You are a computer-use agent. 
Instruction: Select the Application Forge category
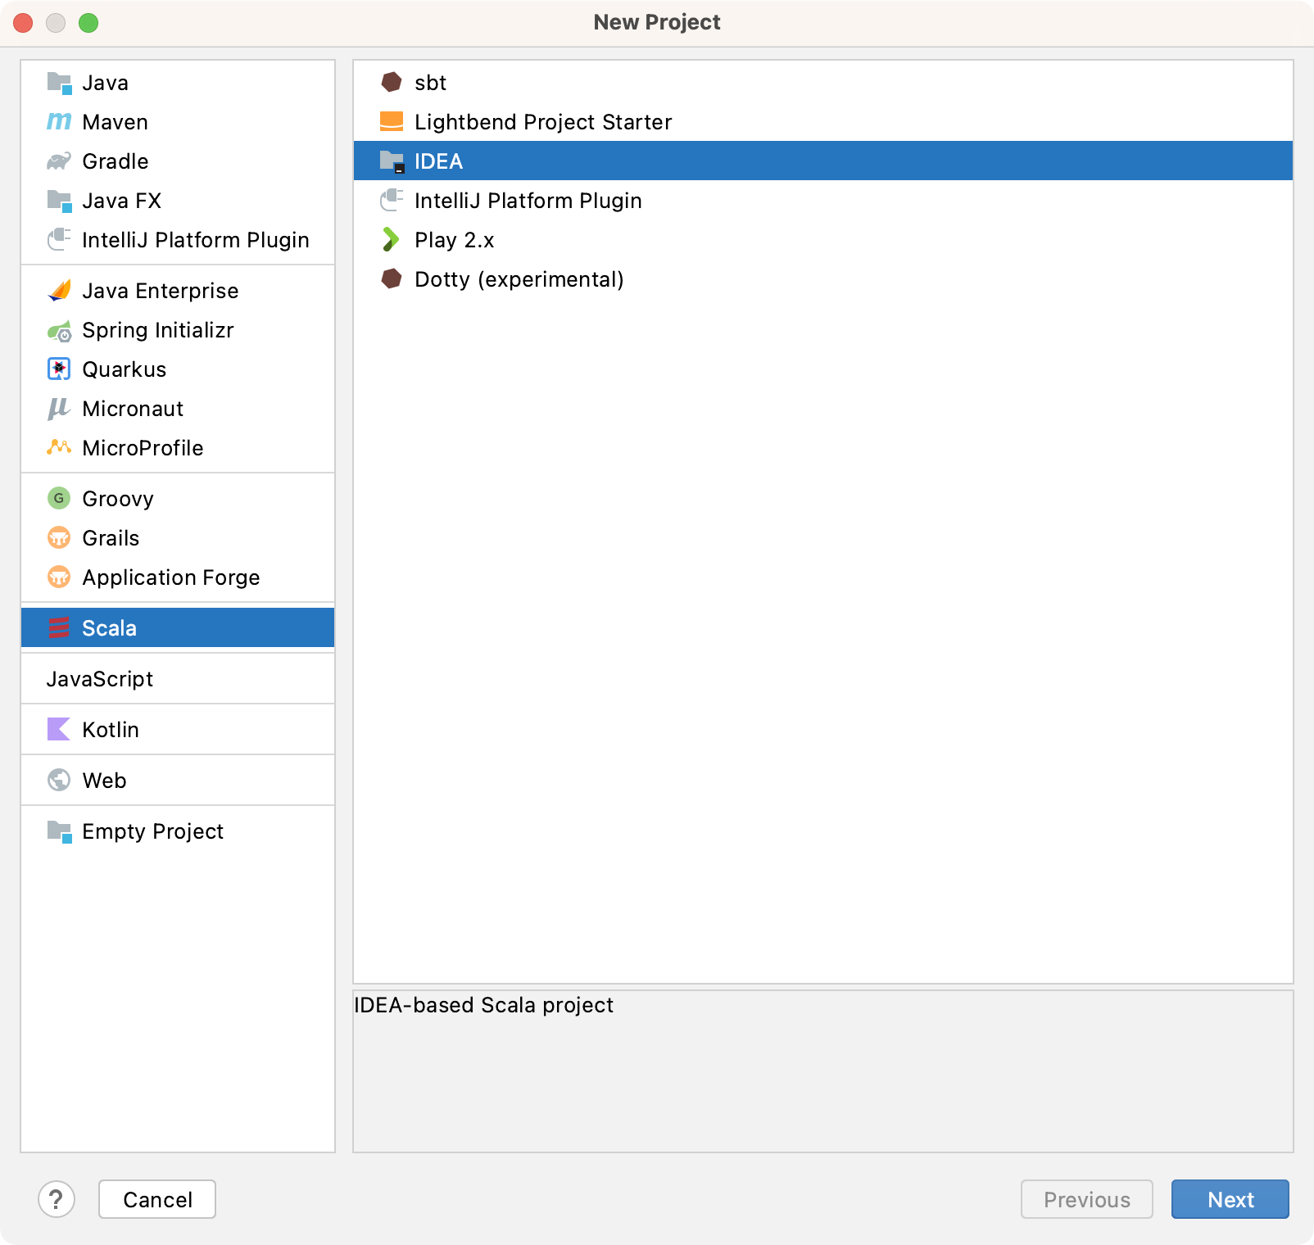[x=178, y=577]
